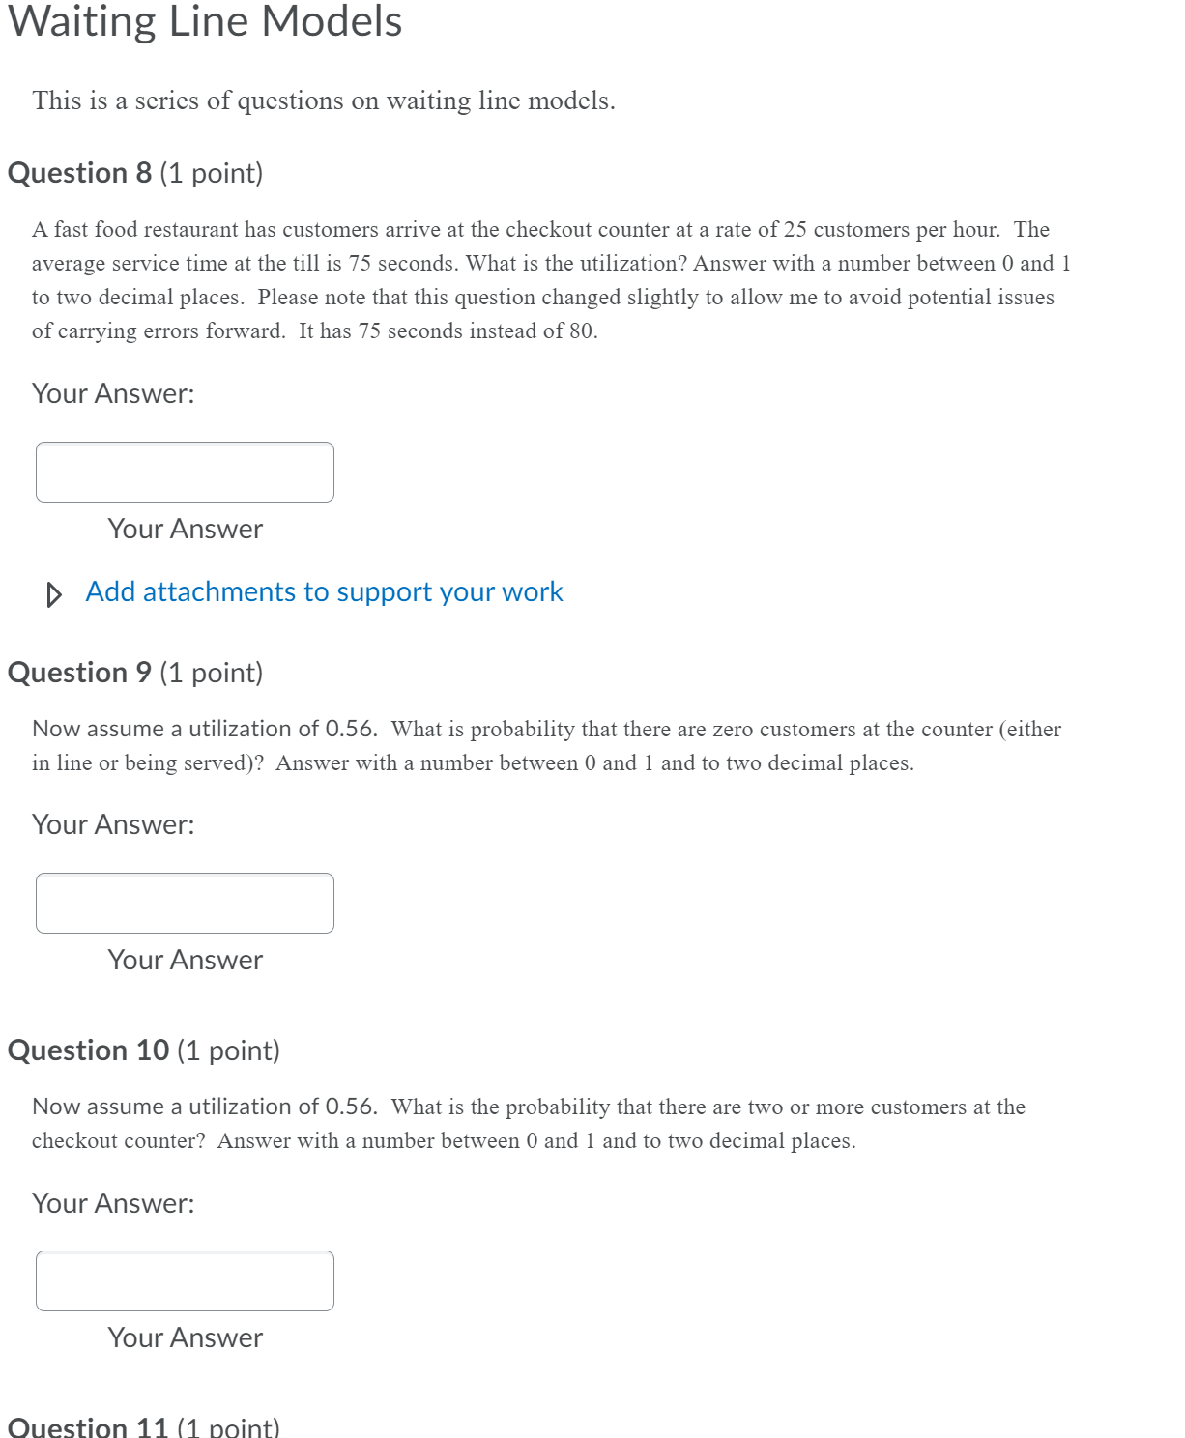This screenshot has height=1438, width=1185.
Task: Click the (1 point) label on Question 8
Action: coord(209,174)
